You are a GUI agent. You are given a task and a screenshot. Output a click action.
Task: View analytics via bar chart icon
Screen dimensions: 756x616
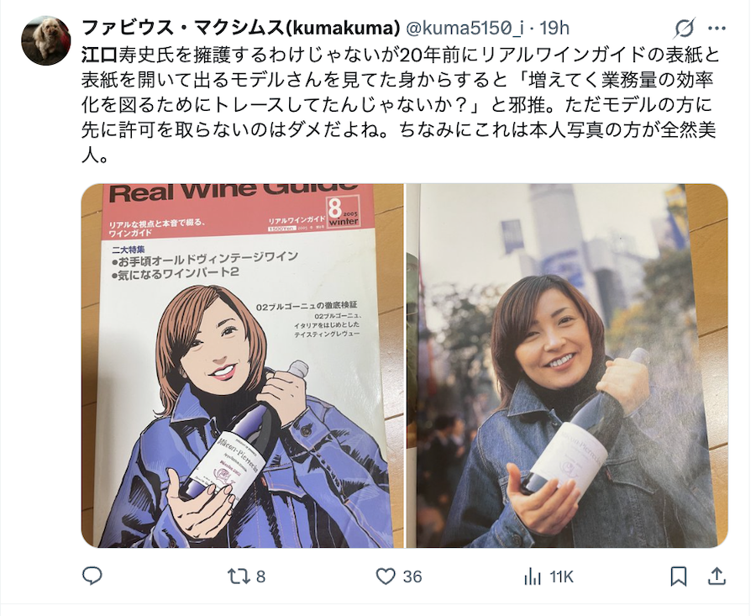533,577
